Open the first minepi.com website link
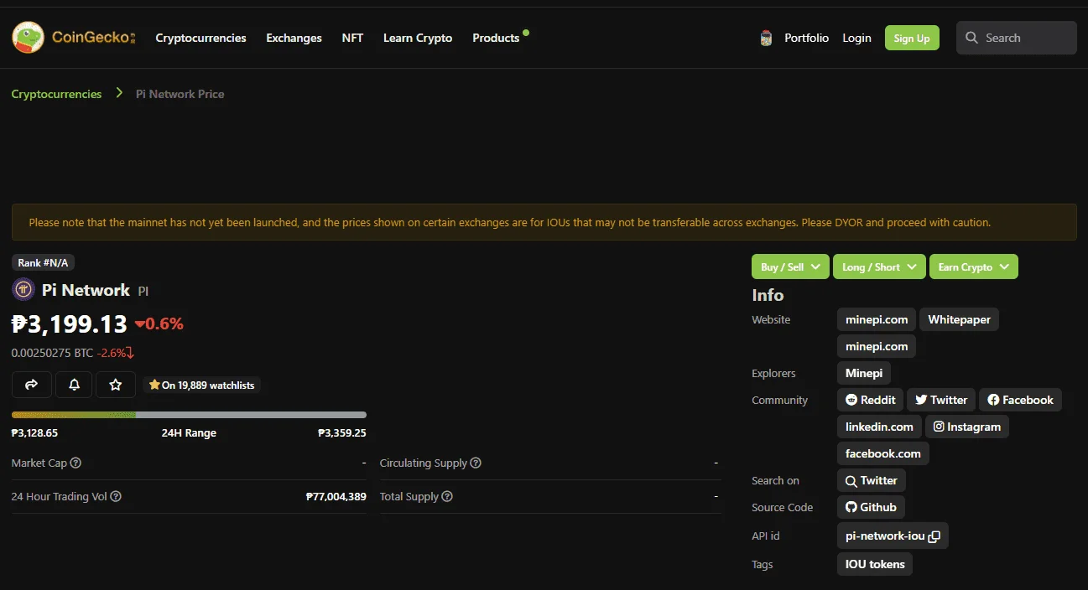Image resolution: width=1088 pixels, height=590 pixels. click(x=877, y=319)
